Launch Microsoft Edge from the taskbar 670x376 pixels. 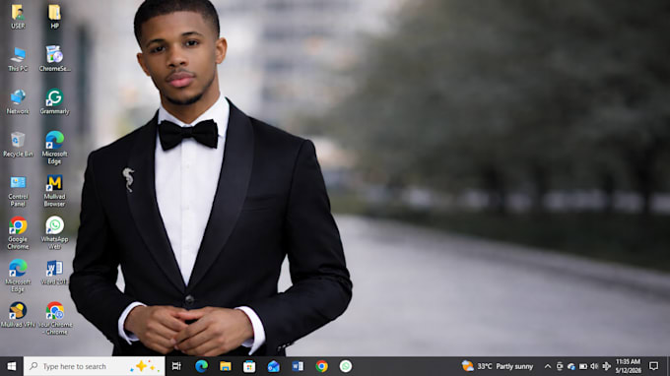(201, 366)
